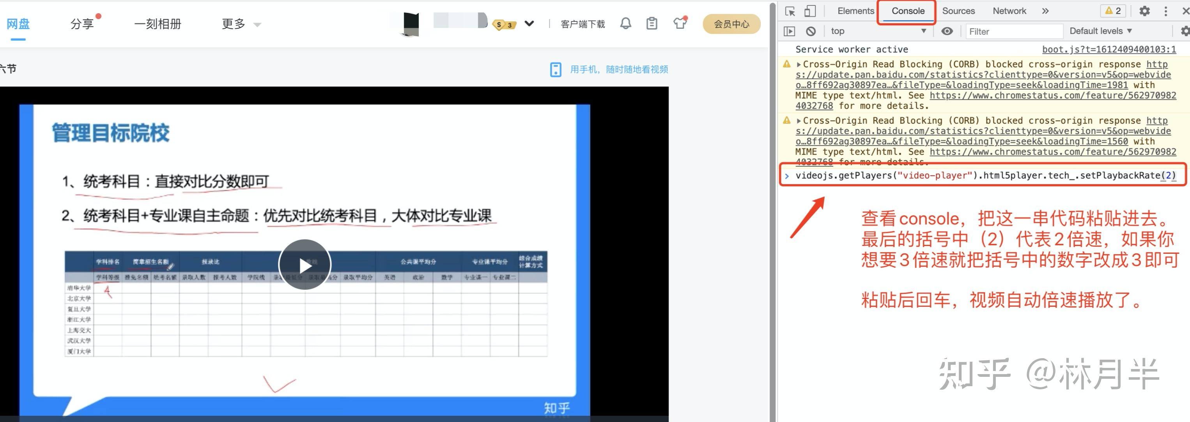
Task: Open DevTools three-dot menu
Action: 1165,11
